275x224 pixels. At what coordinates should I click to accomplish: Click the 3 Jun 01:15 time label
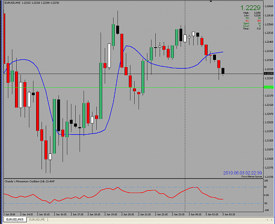(x=212, y=214)
